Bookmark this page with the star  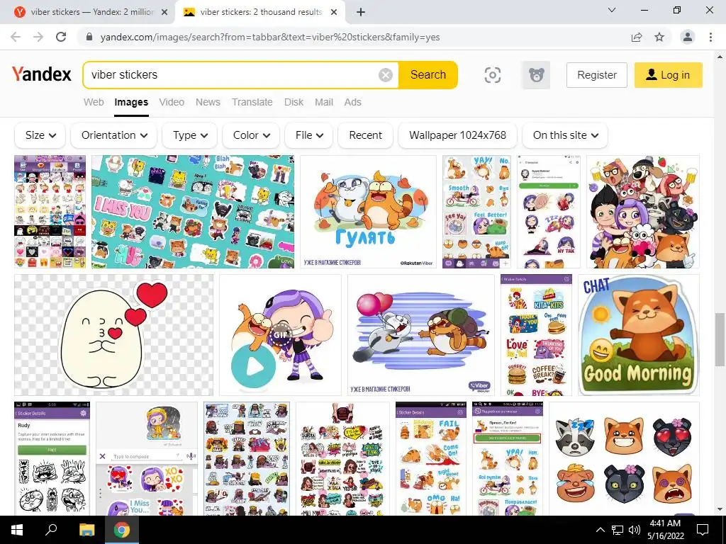(x=659, y=37)
